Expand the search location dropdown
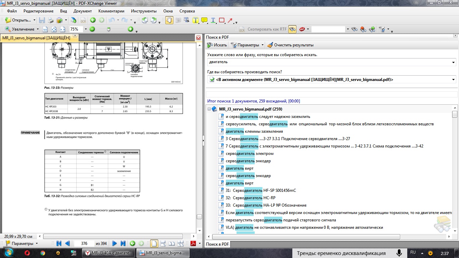The height and width of the screenshot is (258, 459). 454,80
